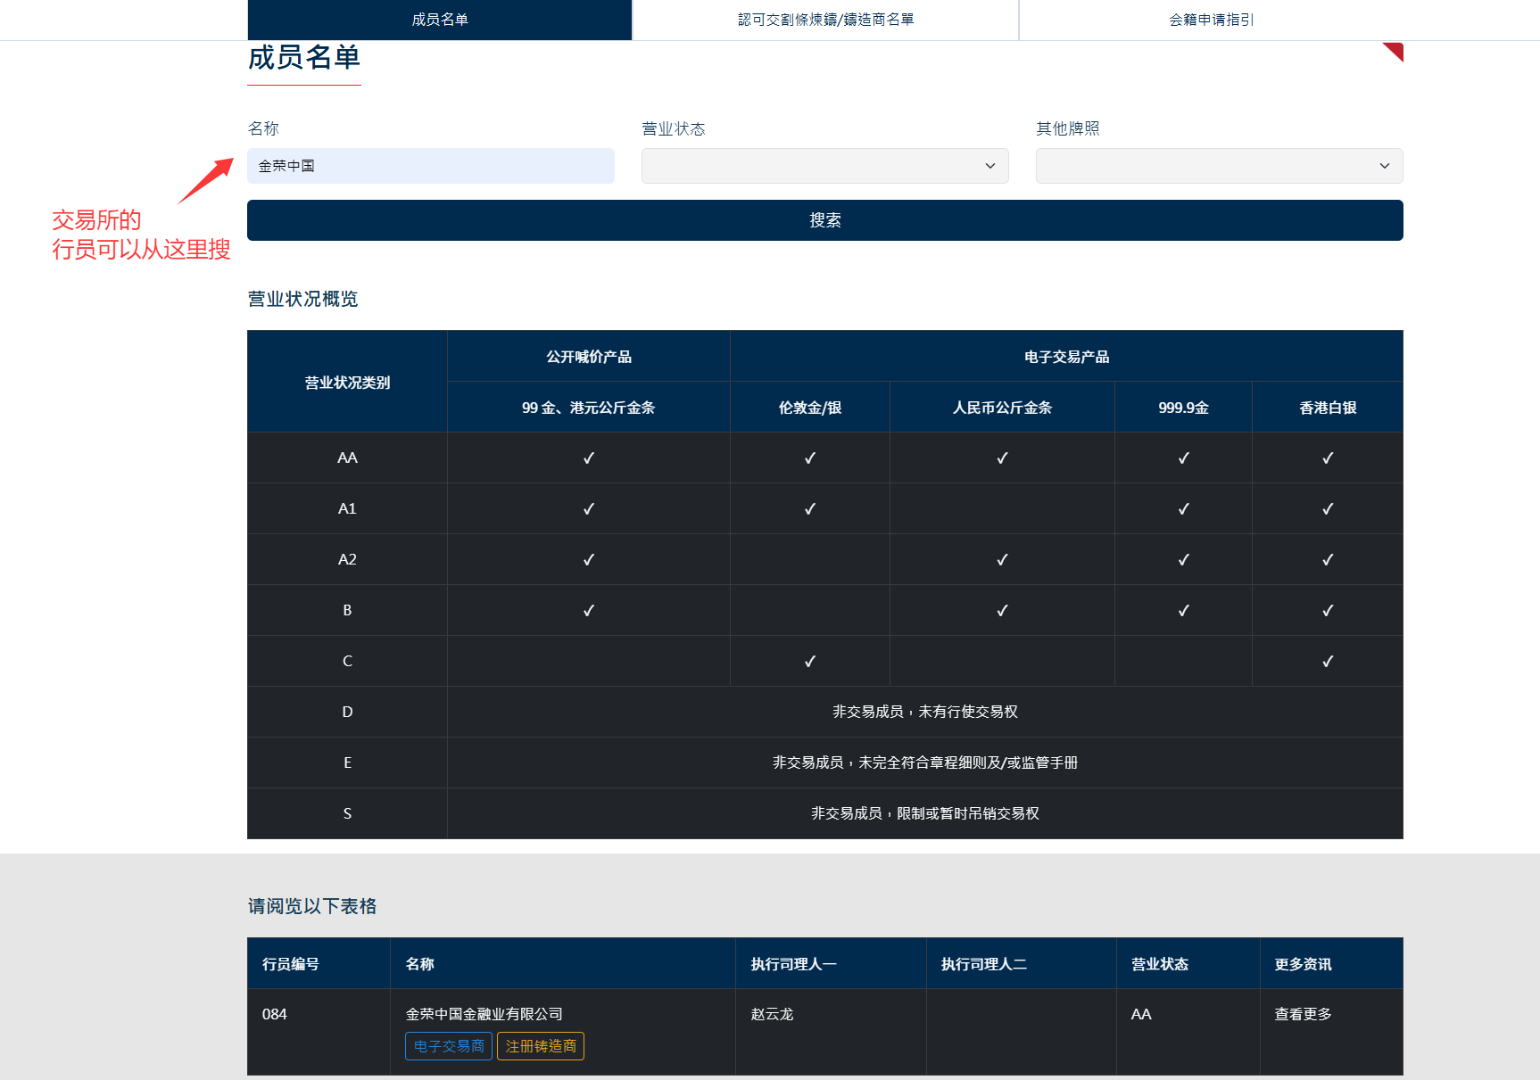1540x1080 pixels.
Task: Click row E description about 章程细则
Action: [x=925, y=763]
